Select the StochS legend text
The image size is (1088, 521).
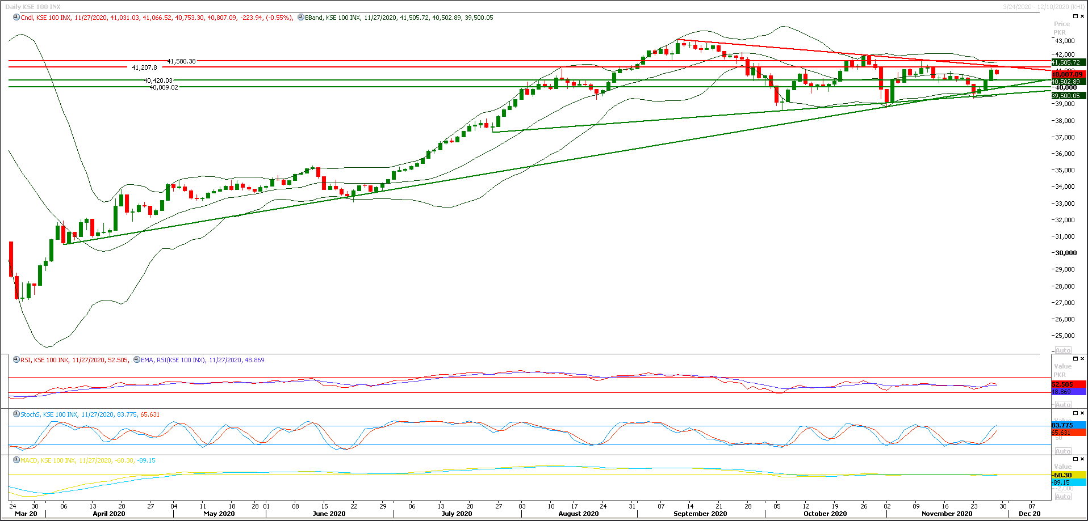[90, 414]
